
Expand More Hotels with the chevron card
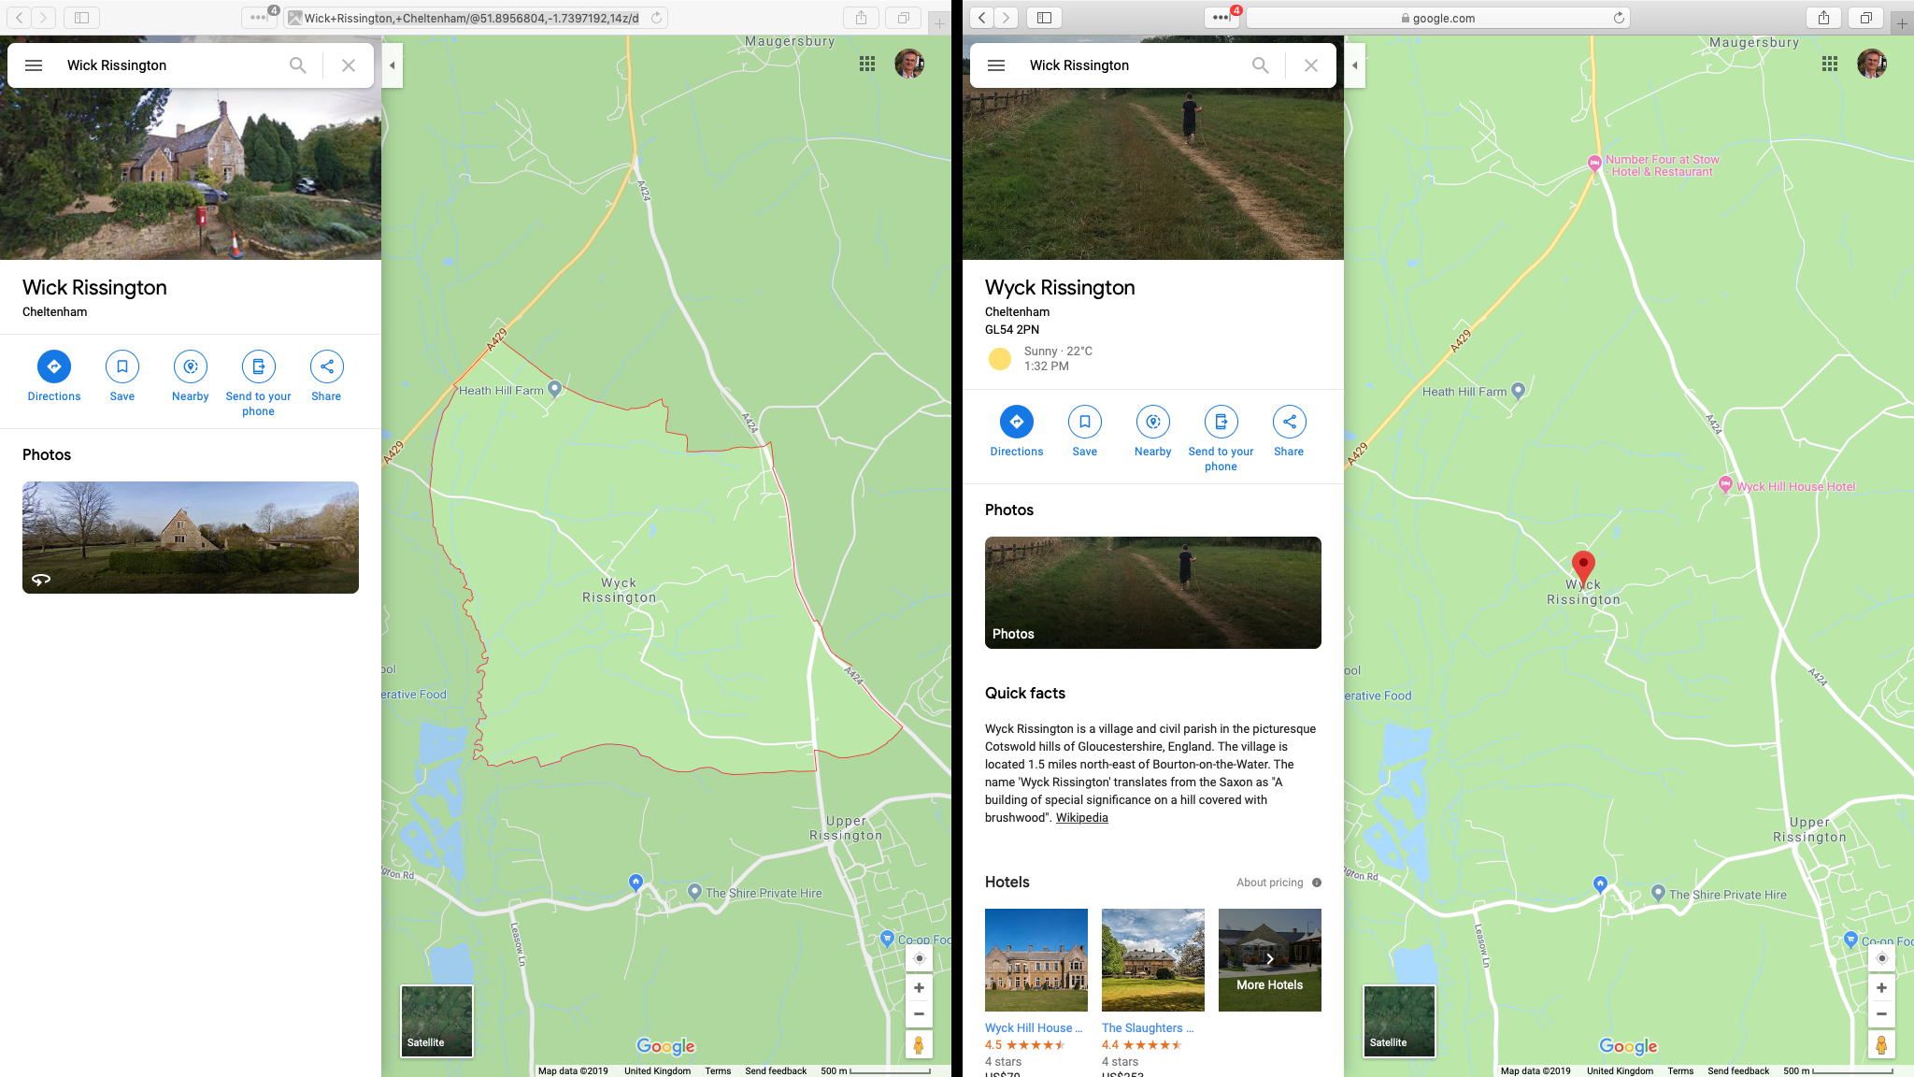click(x=1269, y=959)
